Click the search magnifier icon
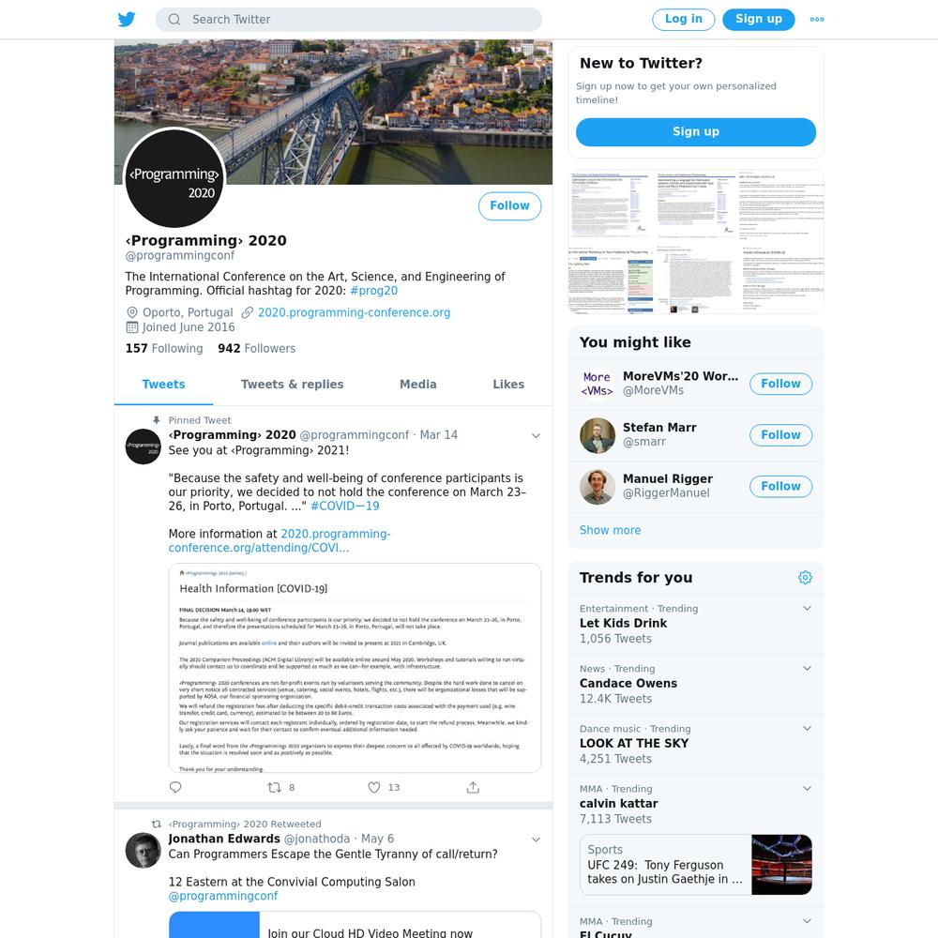This screenshot has width=938, height=938. [x=174, y=19]
